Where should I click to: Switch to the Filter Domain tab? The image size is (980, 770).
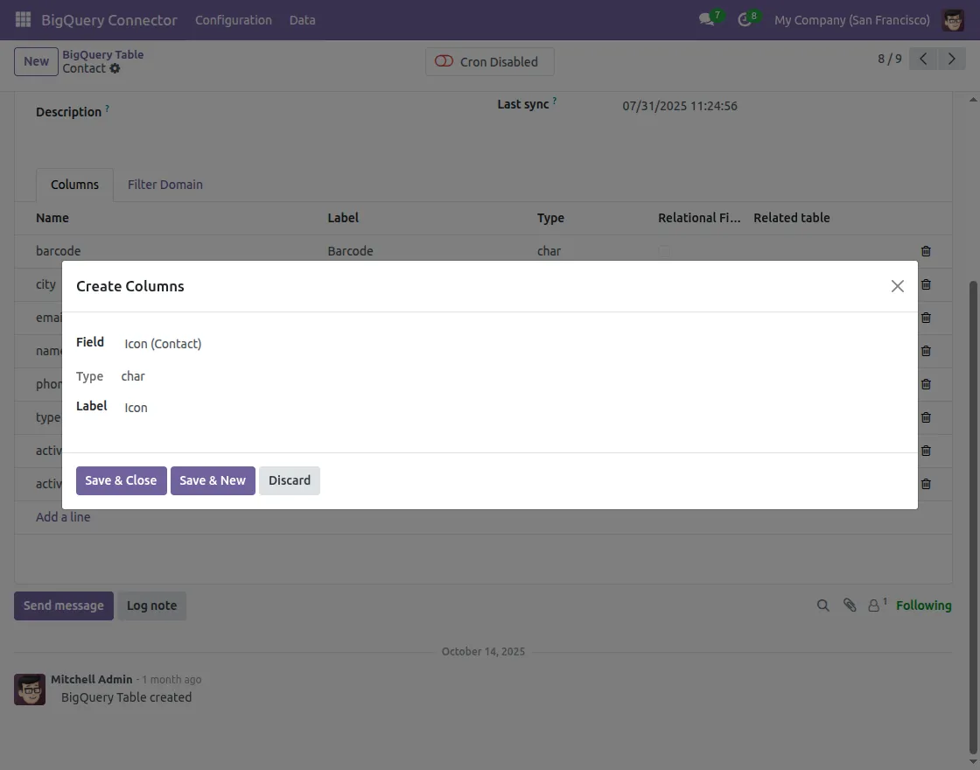click(x=164, y=185)
